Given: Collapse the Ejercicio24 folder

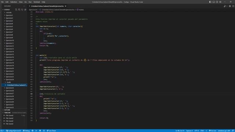Looking at the screenshot, I should (x=10, y=80).
